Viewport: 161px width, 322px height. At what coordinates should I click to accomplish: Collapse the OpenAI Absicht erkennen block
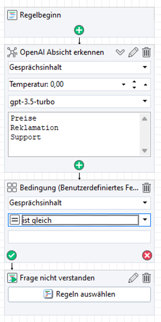(x=120, y=52)
